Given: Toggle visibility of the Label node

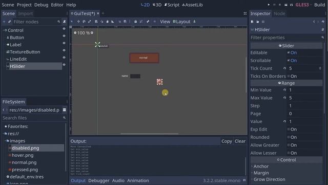Looking at the screenshot, I should (64, 43).
